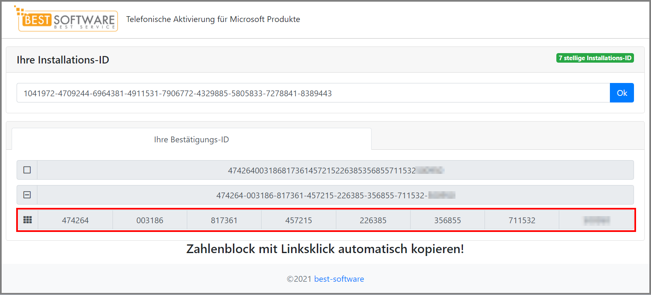Enable the checkbox beside the unformatted Bestätigungs-ID
Viewport: 651px width, 295px height.
27,170
